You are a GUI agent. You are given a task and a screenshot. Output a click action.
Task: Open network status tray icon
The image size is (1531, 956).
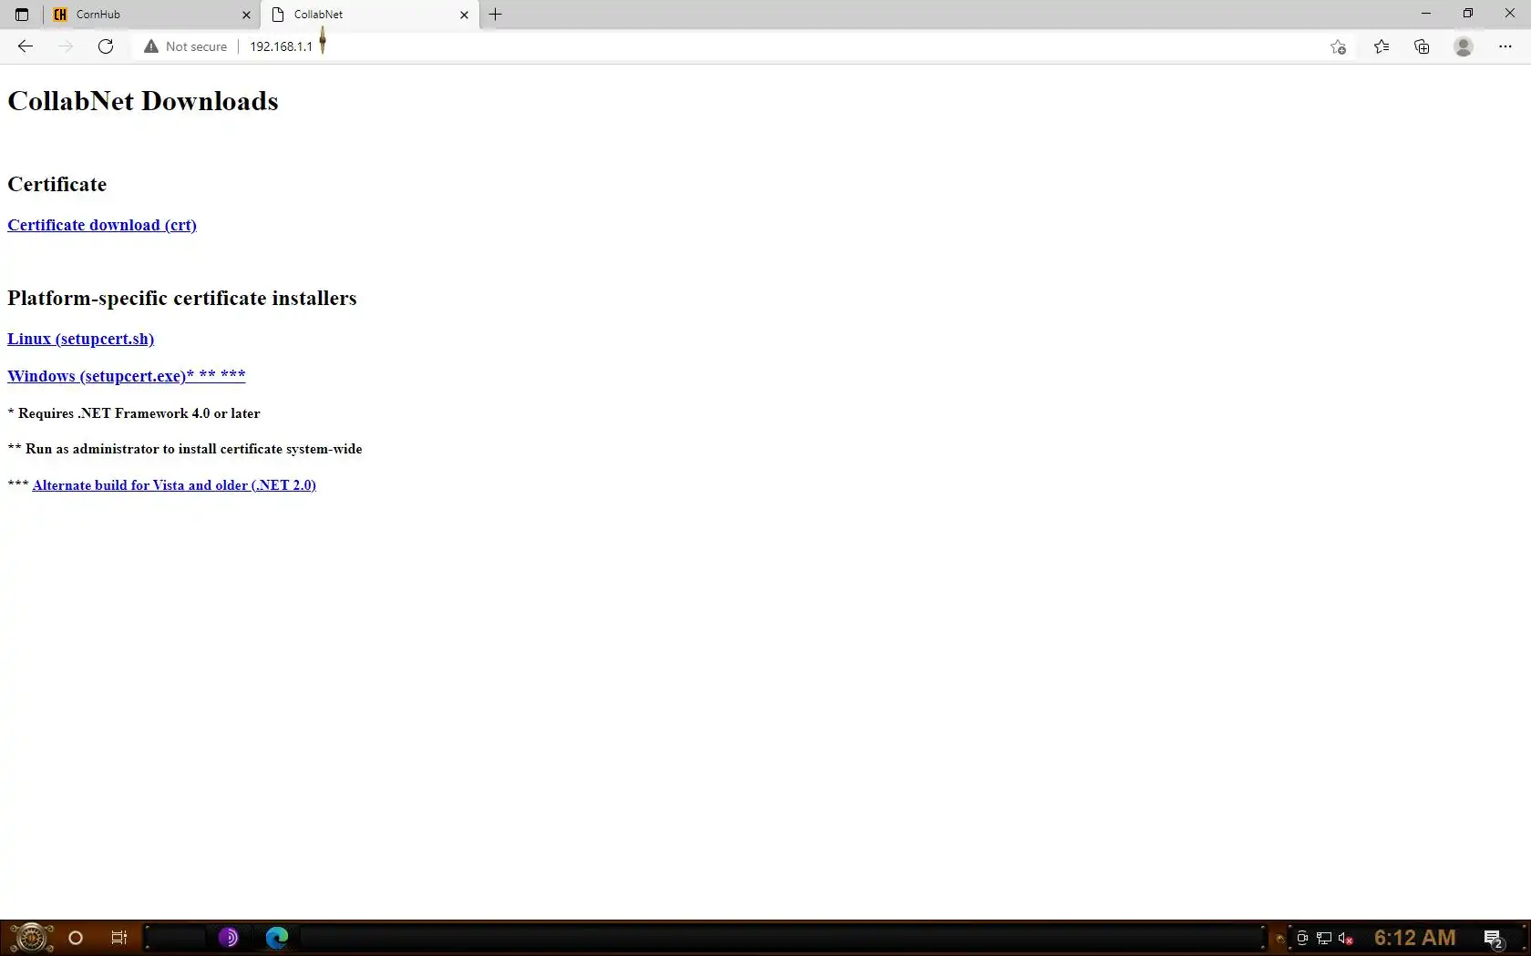click(x=1324, y=939)
